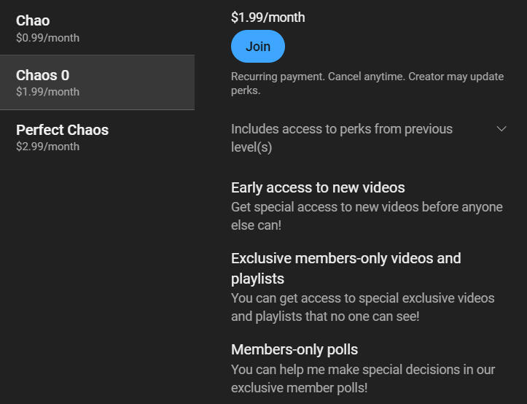Viewport: 527px width, 404px height.
Task: Click the early access perk description text
Action: [x=367, y=216]
